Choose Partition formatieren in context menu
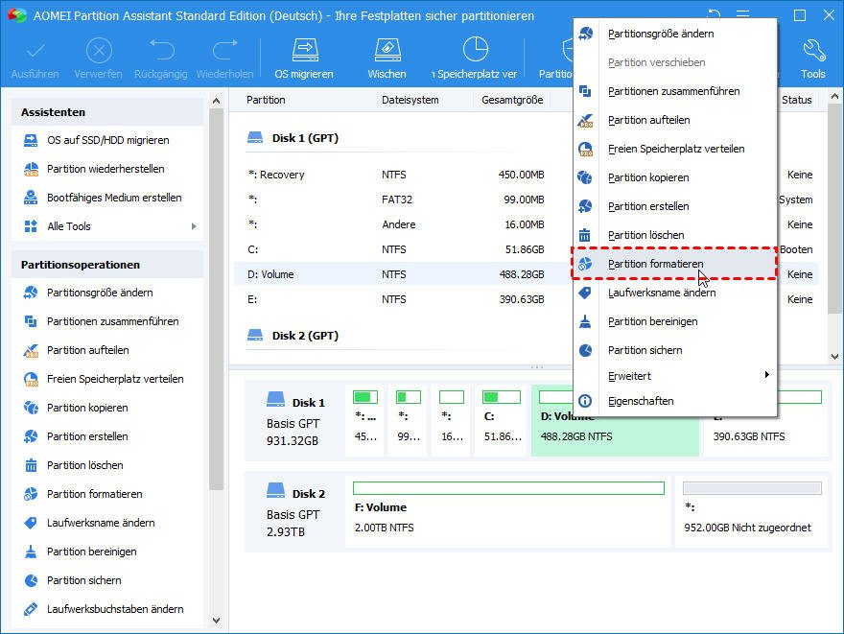 [675, 264]
